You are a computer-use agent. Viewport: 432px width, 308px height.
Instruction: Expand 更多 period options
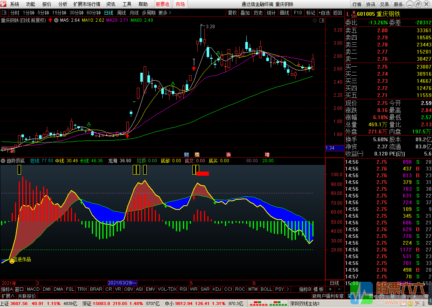pos(165,13)
